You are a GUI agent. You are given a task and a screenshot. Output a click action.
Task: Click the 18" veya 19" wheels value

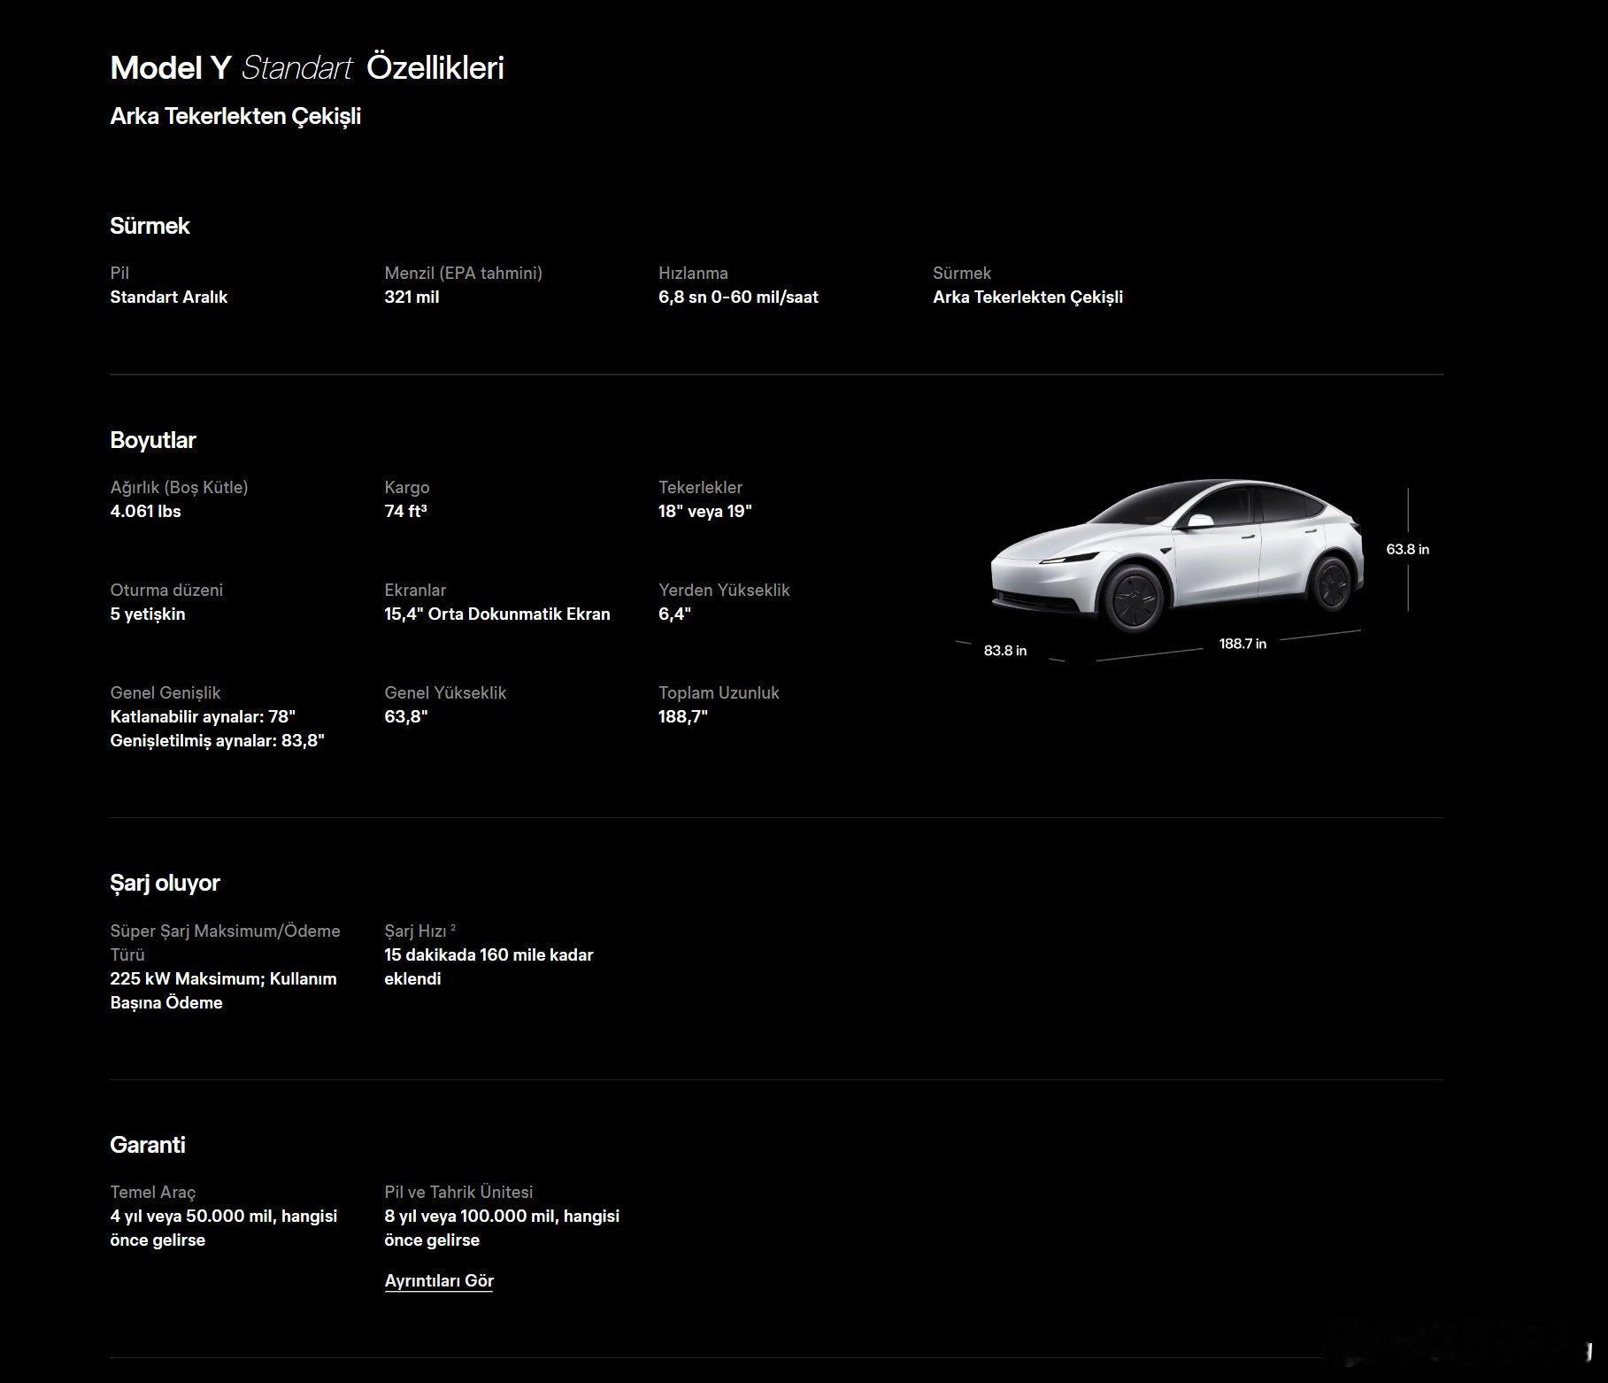point(704,511)
